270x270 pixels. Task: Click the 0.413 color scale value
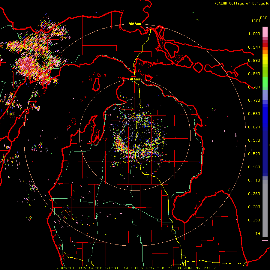pos(254,180)
